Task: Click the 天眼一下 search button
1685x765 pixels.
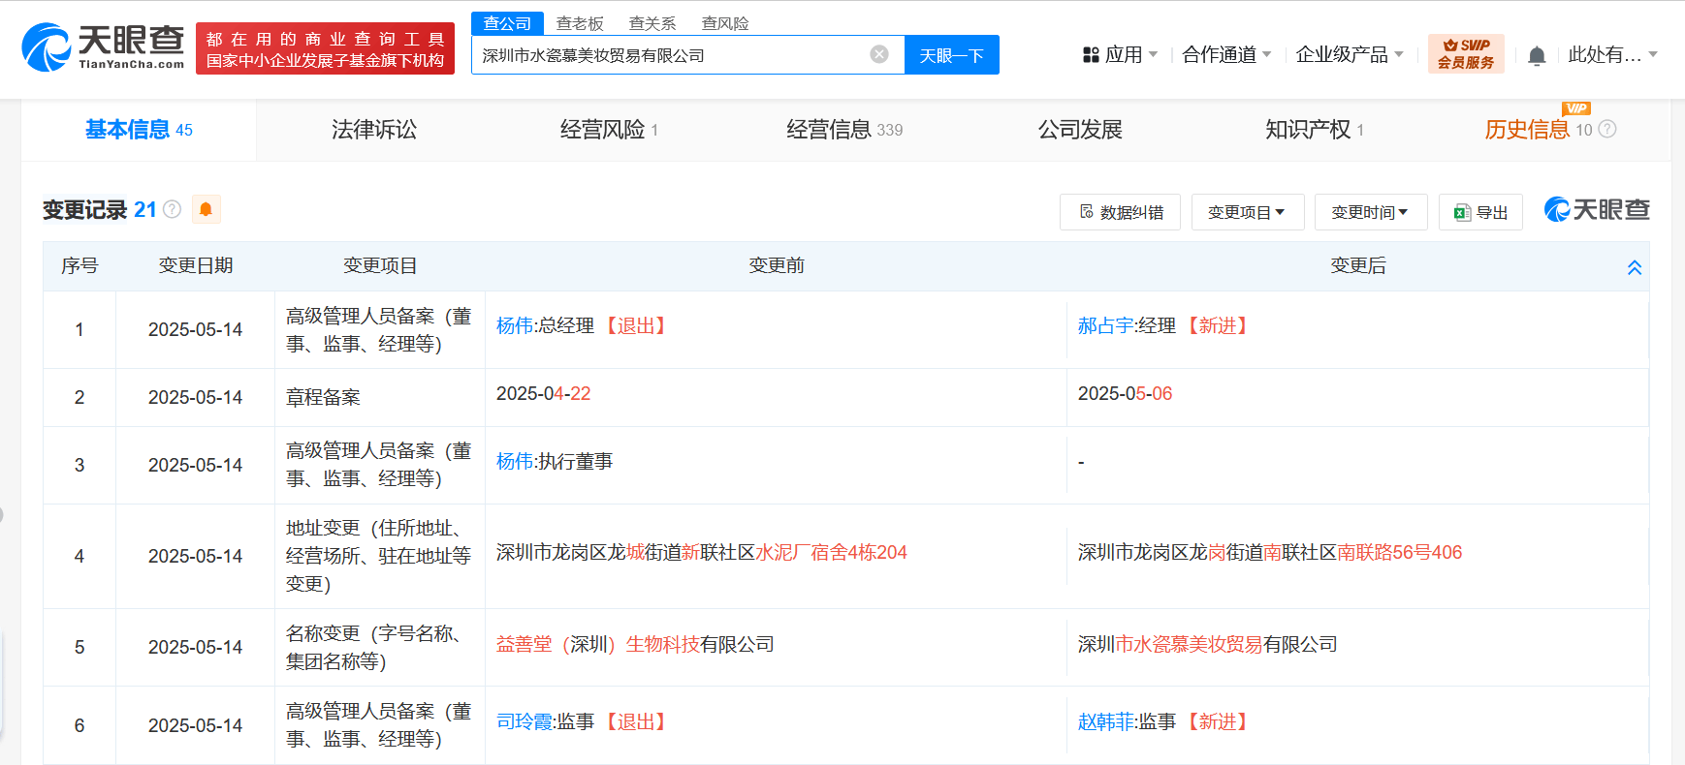Action: tap(951, 55)
